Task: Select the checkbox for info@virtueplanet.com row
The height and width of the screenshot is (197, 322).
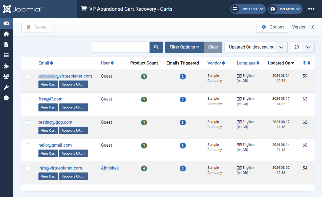Action: [x=28, y=168]
